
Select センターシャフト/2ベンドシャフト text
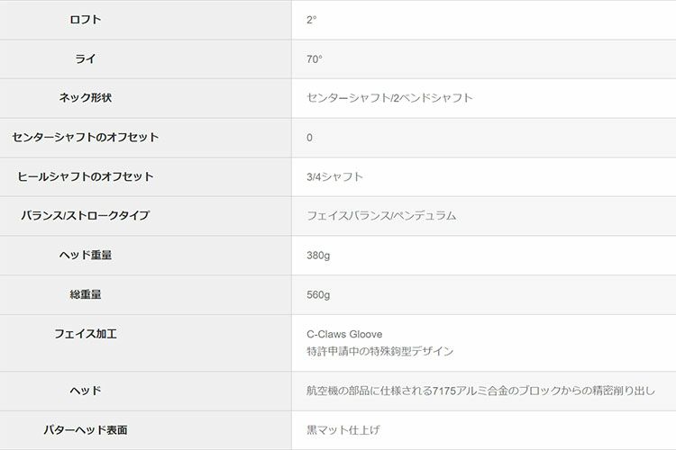tap(389, 98)
